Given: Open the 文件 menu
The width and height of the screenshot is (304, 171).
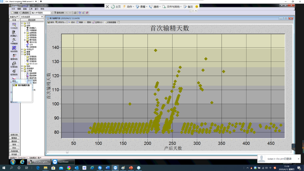Looking at the screenshot, I should pos(13,9).
